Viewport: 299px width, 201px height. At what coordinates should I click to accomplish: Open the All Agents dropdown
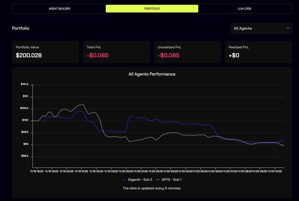[261, 28]
